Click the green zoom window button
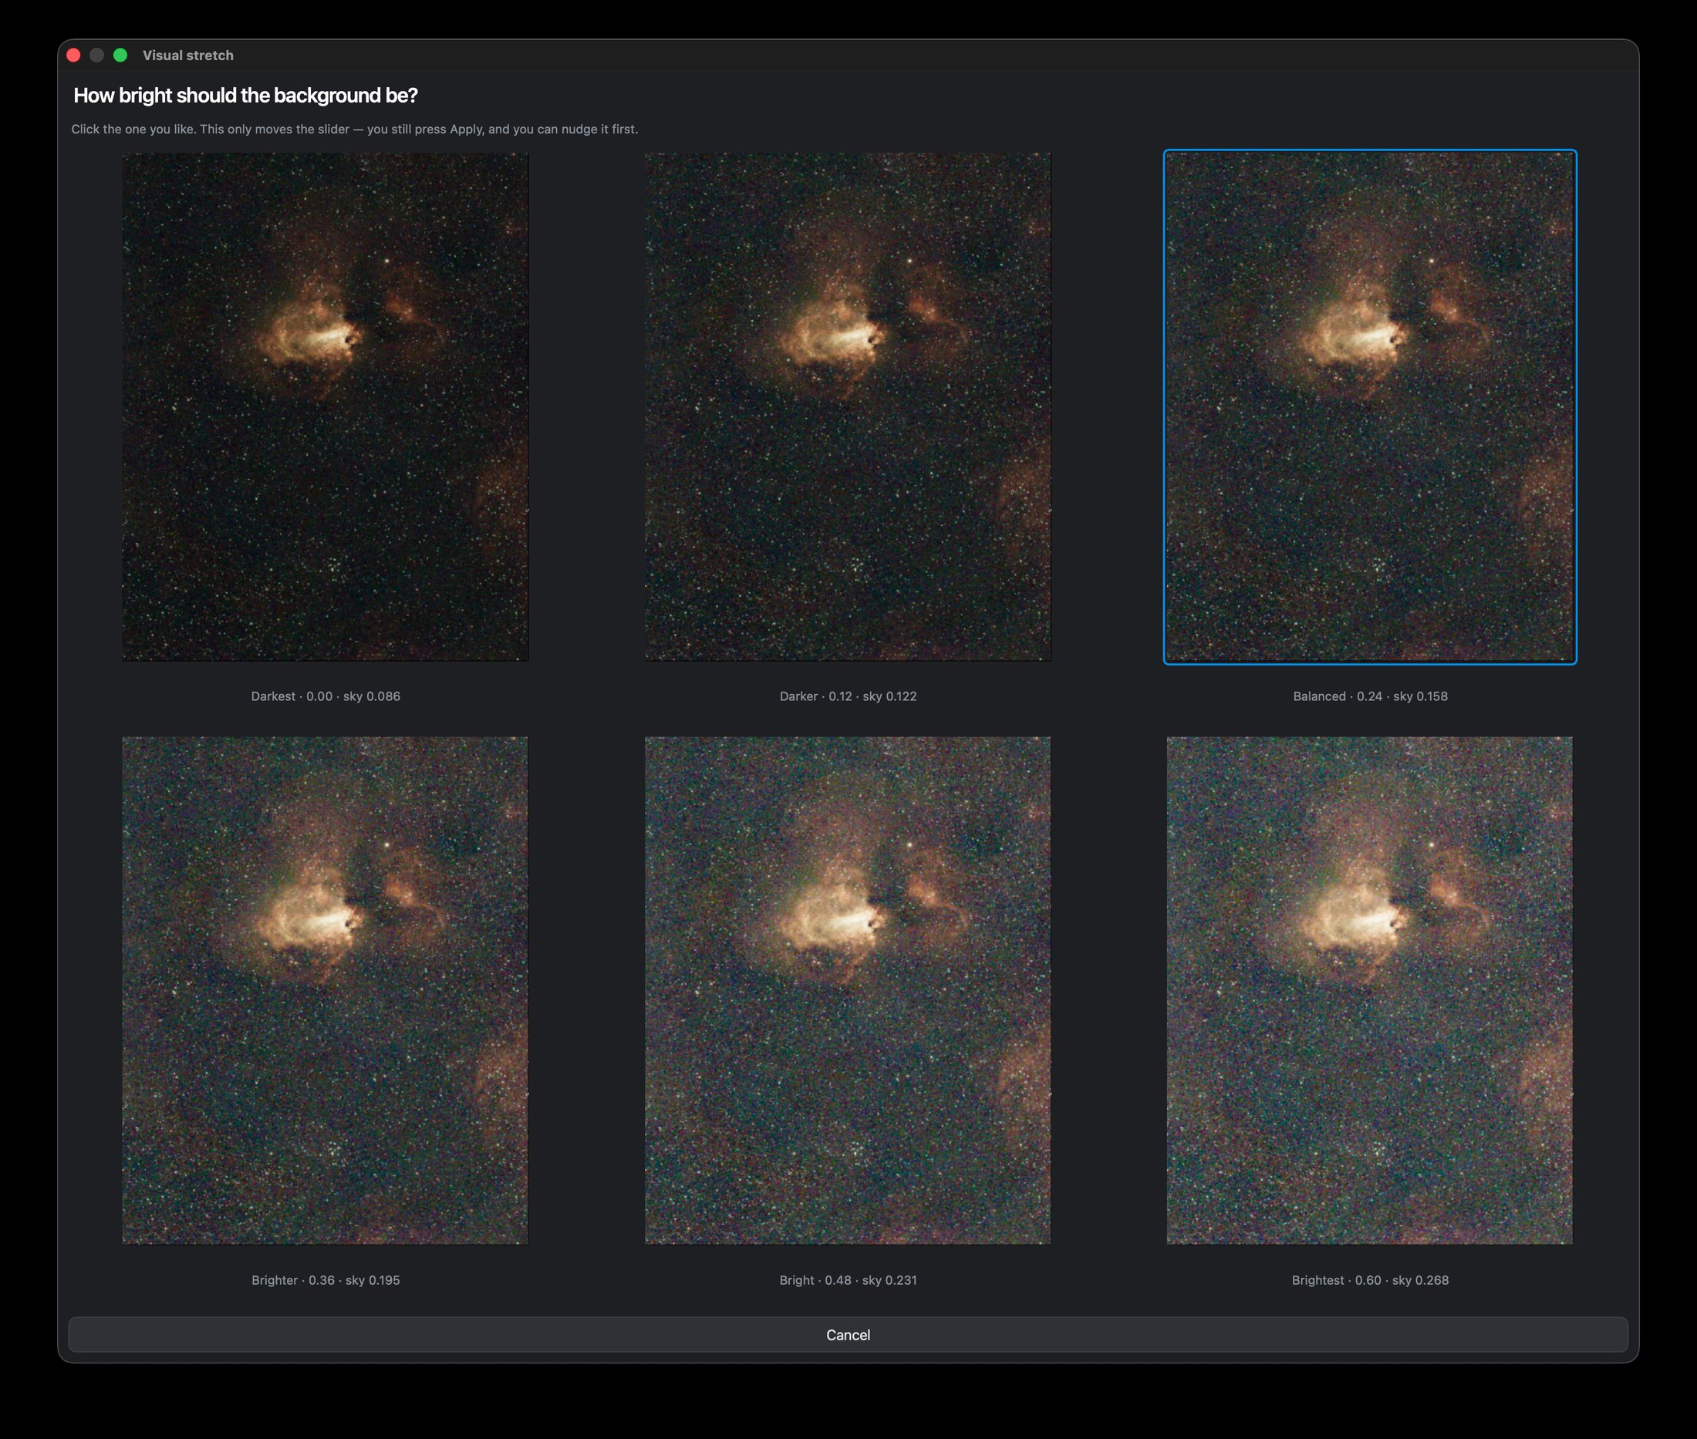This screenshot has width=1697, height=1439. pos(120,55)
